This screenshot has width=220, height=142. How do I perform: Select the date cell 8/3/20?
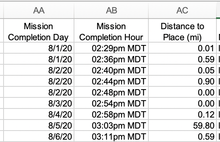(x=39, y=103)
